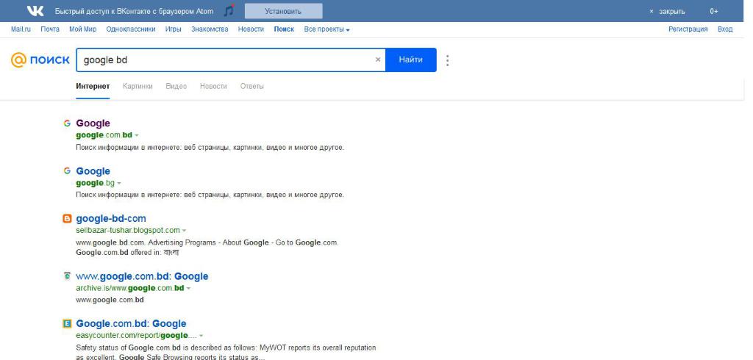Open the Google result for google.bg
753x360 pixels.
click(x=93, y=171)
